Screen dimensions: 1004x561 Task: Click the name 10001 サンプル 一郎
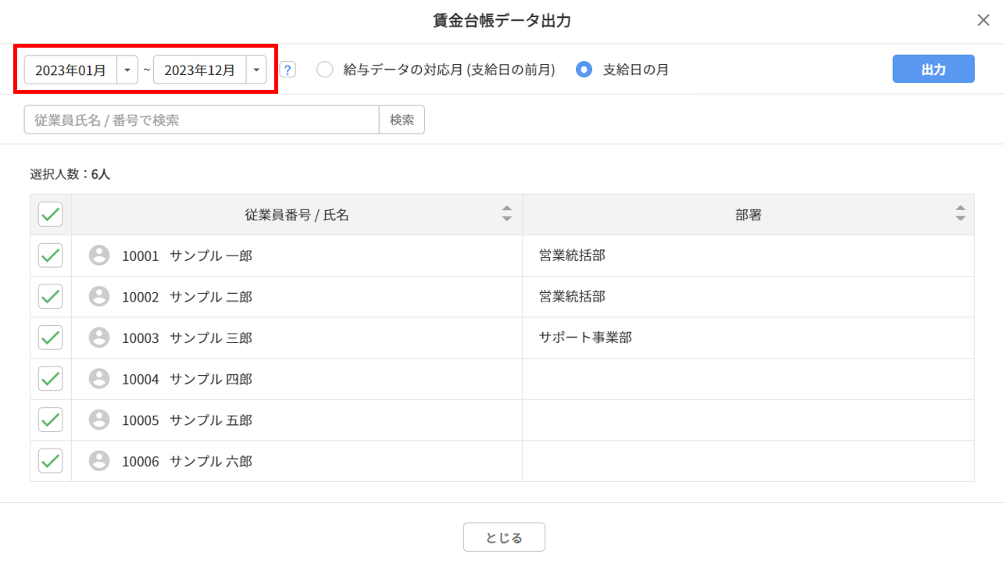point(187,255)
